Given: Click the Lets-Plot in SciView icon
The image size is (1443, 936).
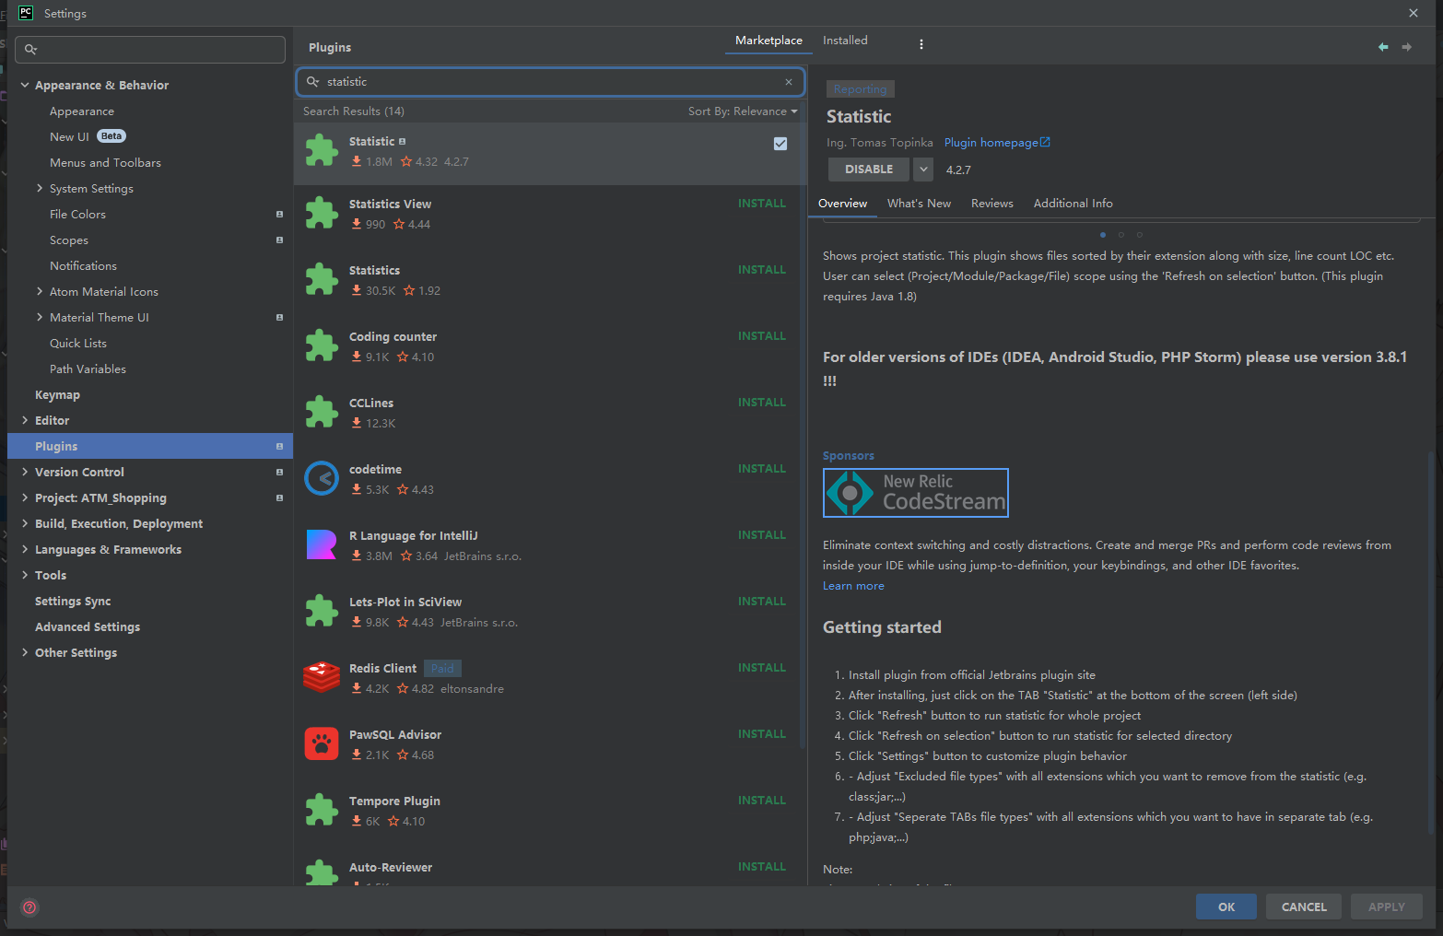Looking at the screenshot, I should pyautogui.click(x=322, y=611).
